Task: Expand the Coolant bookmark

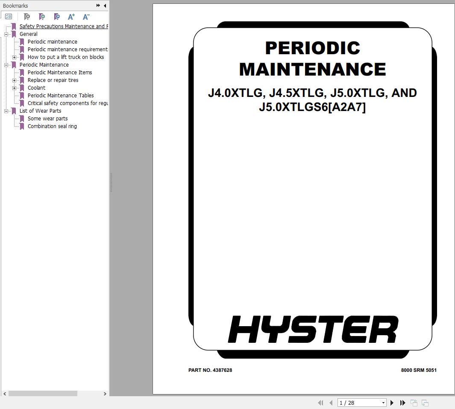Action: tap(15, 88)
